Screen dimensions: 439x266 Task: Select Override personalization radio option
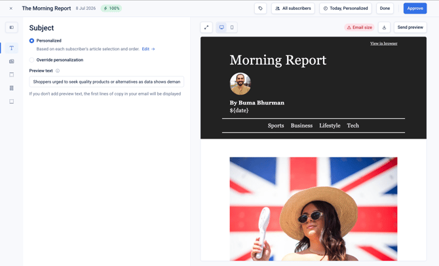coord(31,60)
